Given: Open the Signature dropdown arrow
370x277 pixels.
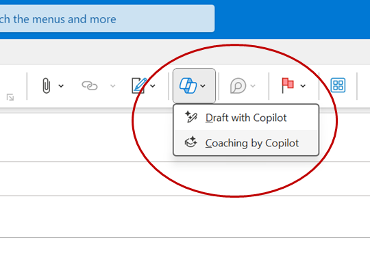Looking at the screenshot, I should pos(153,86).
